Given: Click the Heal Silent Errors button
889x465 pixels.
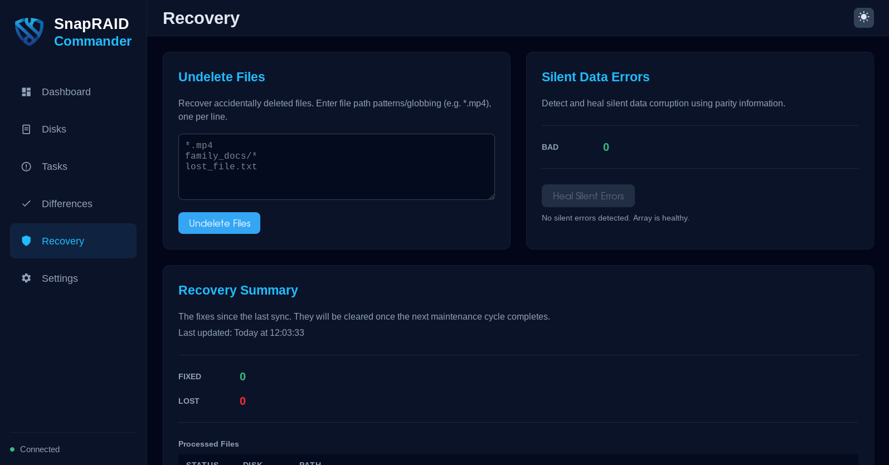Looking at the screenshot, I should click(588, 196).
